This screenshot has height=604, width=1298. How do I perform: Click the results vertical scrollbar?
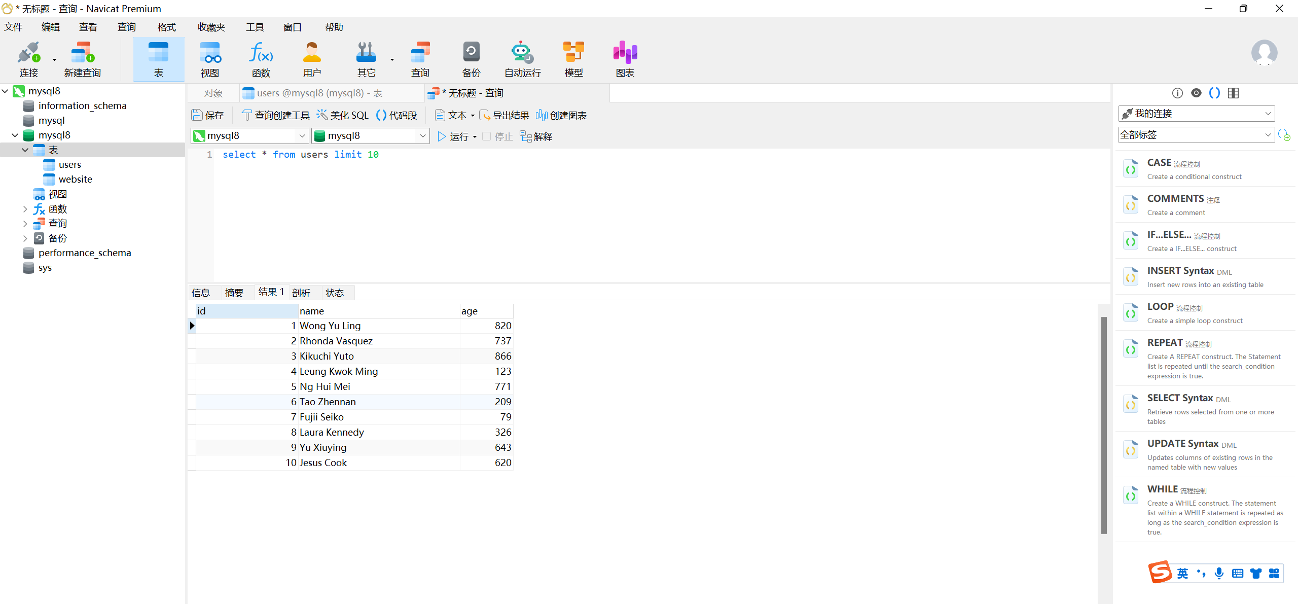pos(1104,426)
